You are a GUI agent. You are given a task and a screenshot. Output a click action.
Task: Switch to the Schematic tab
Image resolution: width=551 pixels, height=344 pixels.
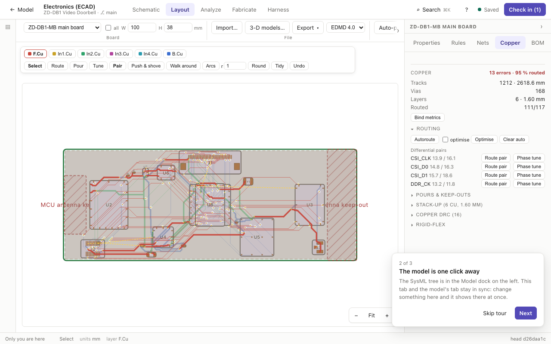coord(146,9)
